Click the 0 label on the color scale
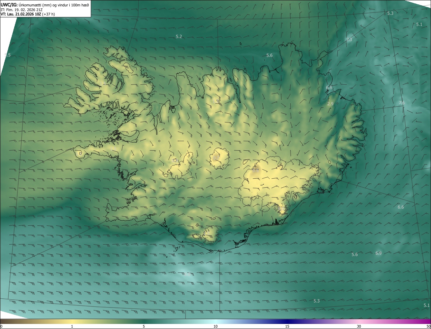The image size is (431, 329). coord(1,326)
